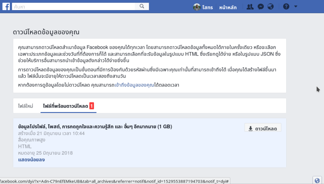
Task: Select ไฟล์ที่พร้อมดาวน์โหลด tab
Action: [68, 106]
